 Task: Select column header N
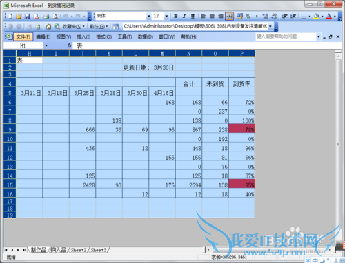189,54
